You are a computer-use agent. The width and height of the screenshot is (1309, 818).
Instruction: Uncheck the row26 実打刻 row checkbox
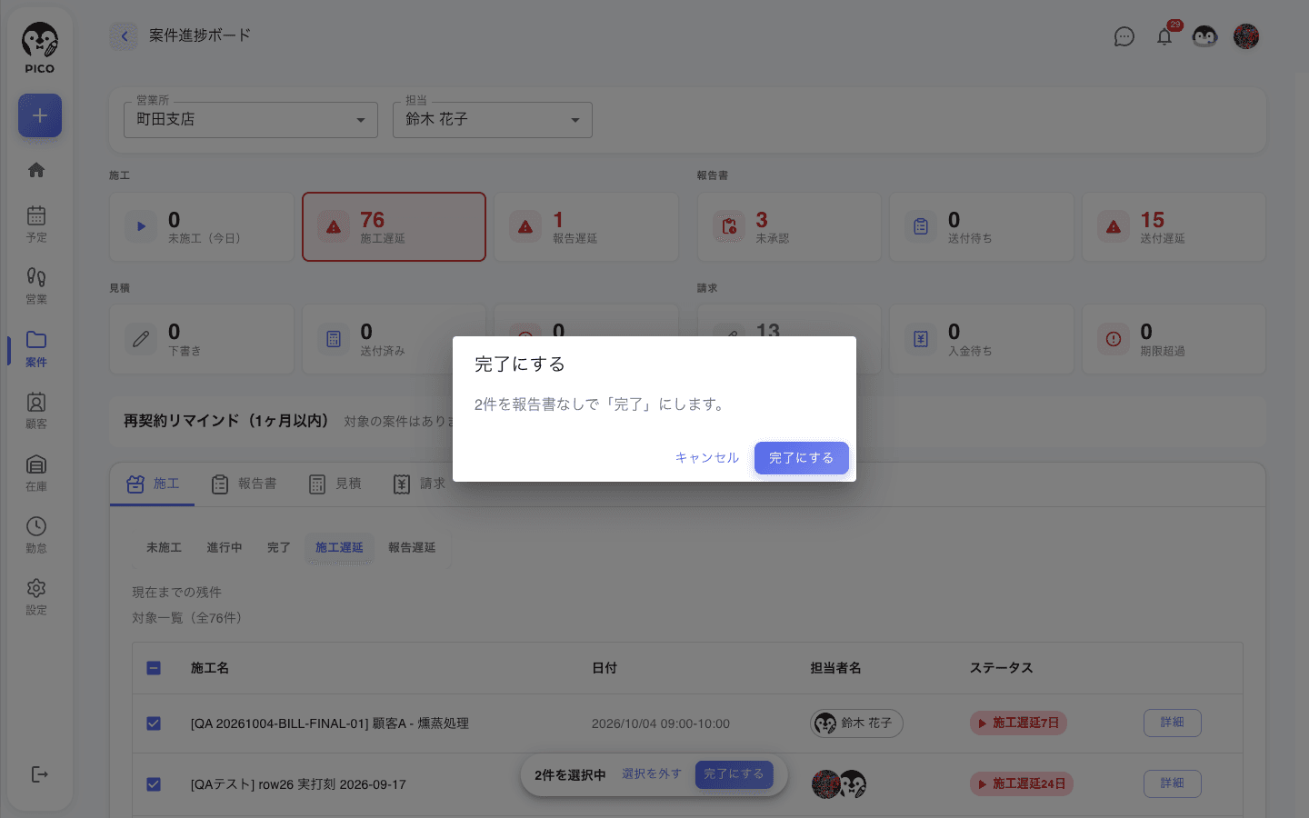[x=154, y=784]
